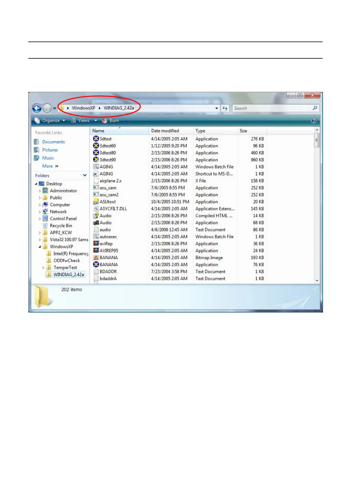Select the aviRep application icon

96,244
